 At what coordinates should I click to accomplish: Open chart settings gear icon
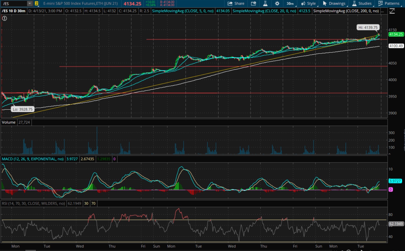click(x=277, y=4)
